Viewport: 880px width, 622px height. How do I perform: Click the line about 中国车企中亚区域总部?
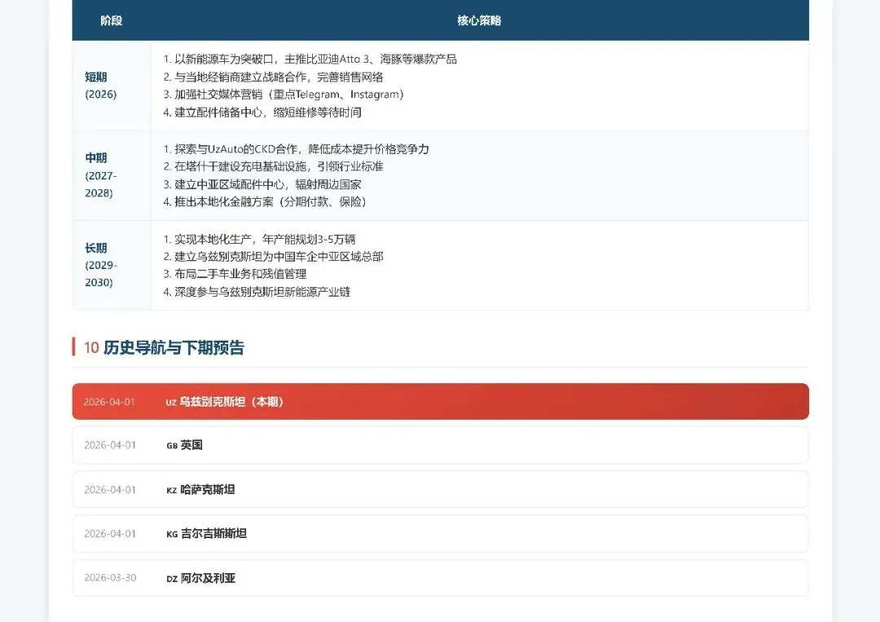tap(273, 257)
